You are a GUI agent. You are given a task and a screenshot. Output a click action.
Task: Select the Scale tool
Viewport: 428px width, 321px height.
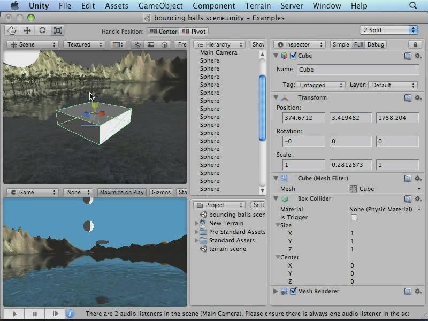tap(58, 30)
